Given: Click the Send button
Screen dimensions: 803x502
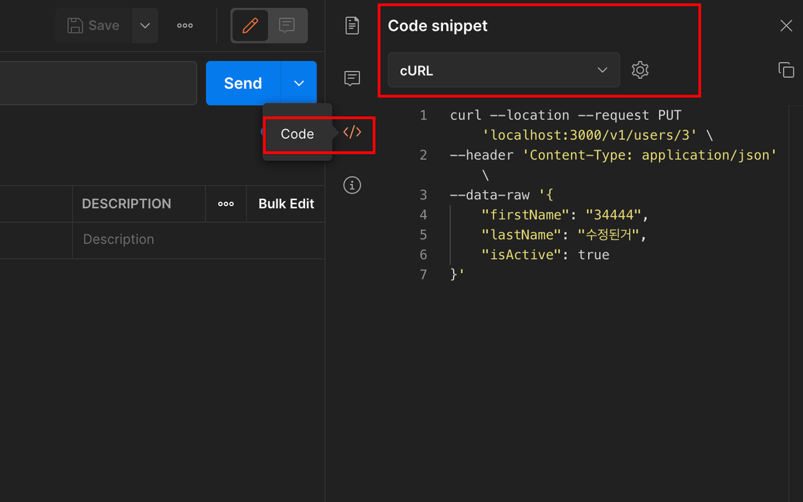Looking at the screenshot, I should pyautogui.click(x=243, y=83).
